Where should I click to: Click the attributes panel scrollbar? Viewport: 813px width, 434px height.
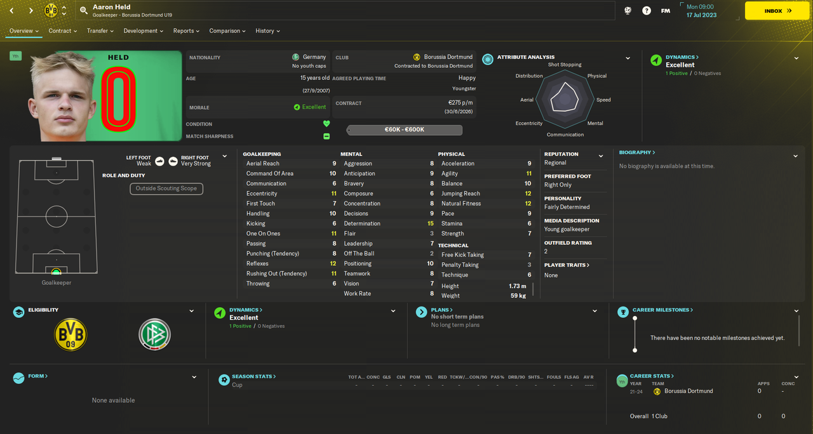point(533,290)
